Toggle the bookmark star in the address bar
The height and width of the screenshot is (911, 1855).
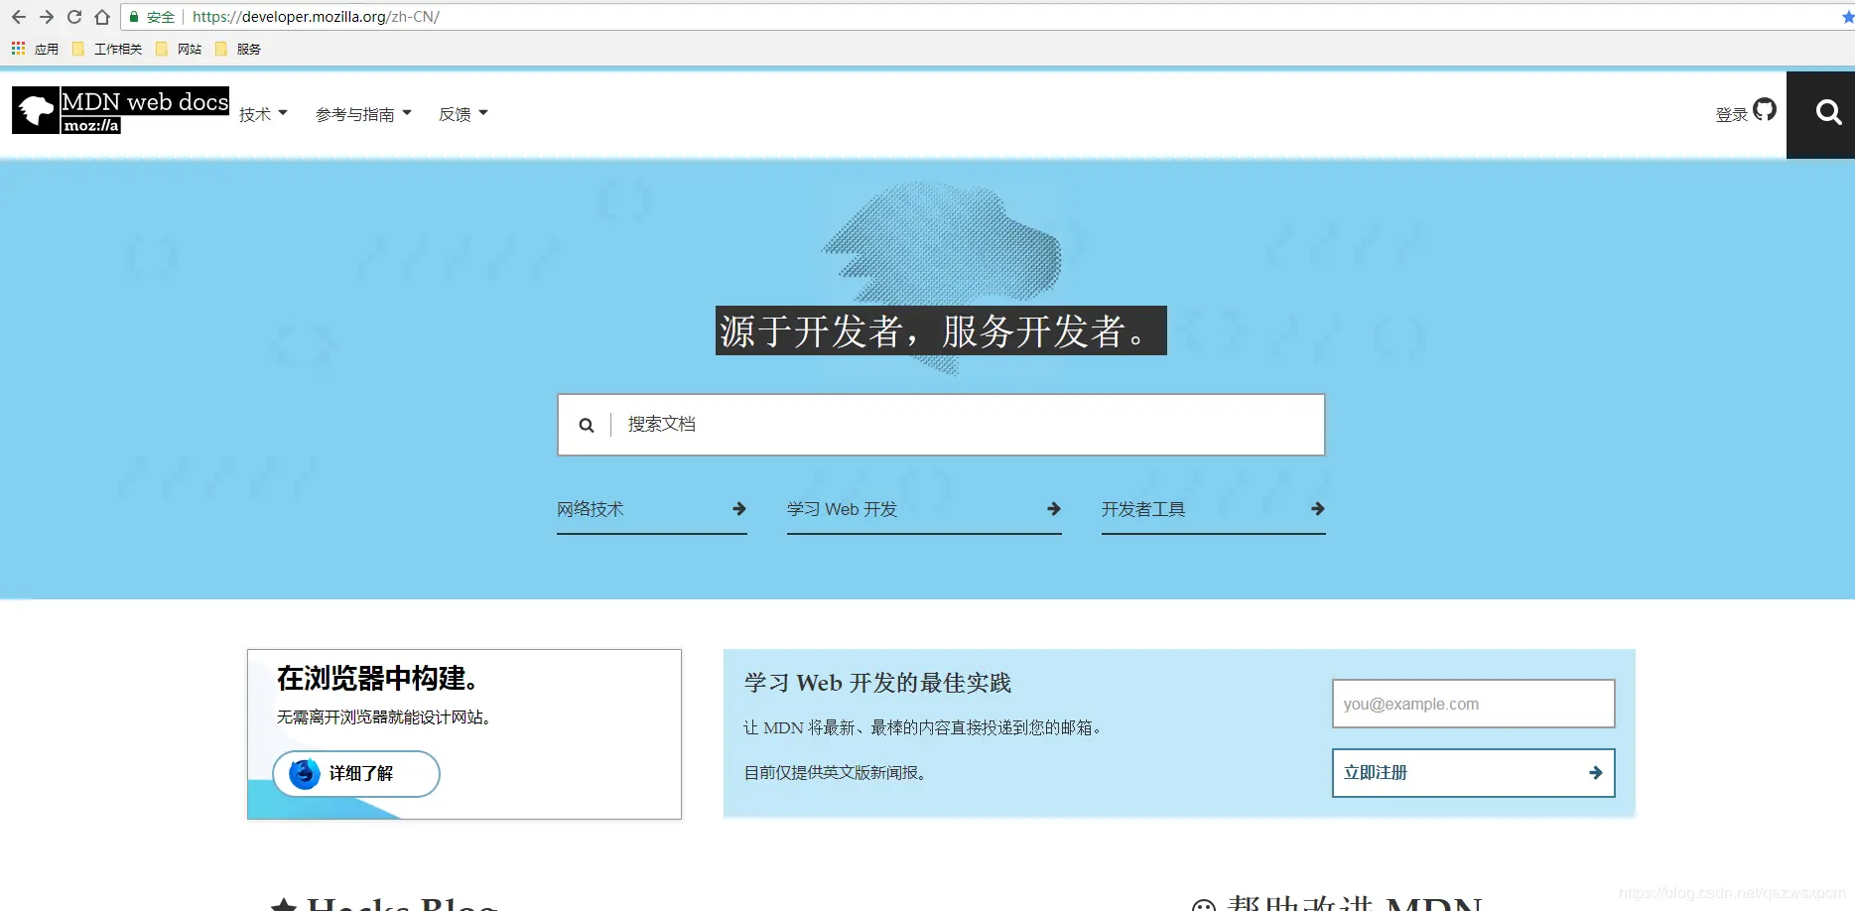[x=1847, y=16]
